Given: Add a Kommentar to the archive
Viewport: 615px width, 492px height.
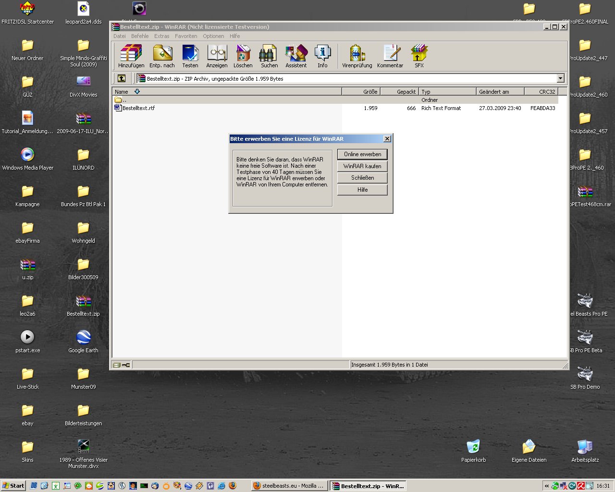Looking at the screenshot, I should pos(390,56).
